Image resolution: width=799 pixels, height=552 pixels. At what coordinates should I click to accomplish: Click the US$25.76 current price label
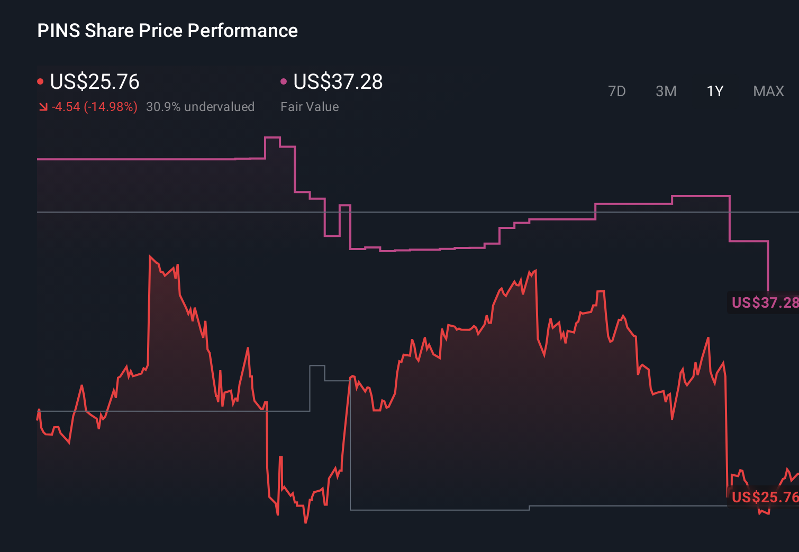pos(94,82)
